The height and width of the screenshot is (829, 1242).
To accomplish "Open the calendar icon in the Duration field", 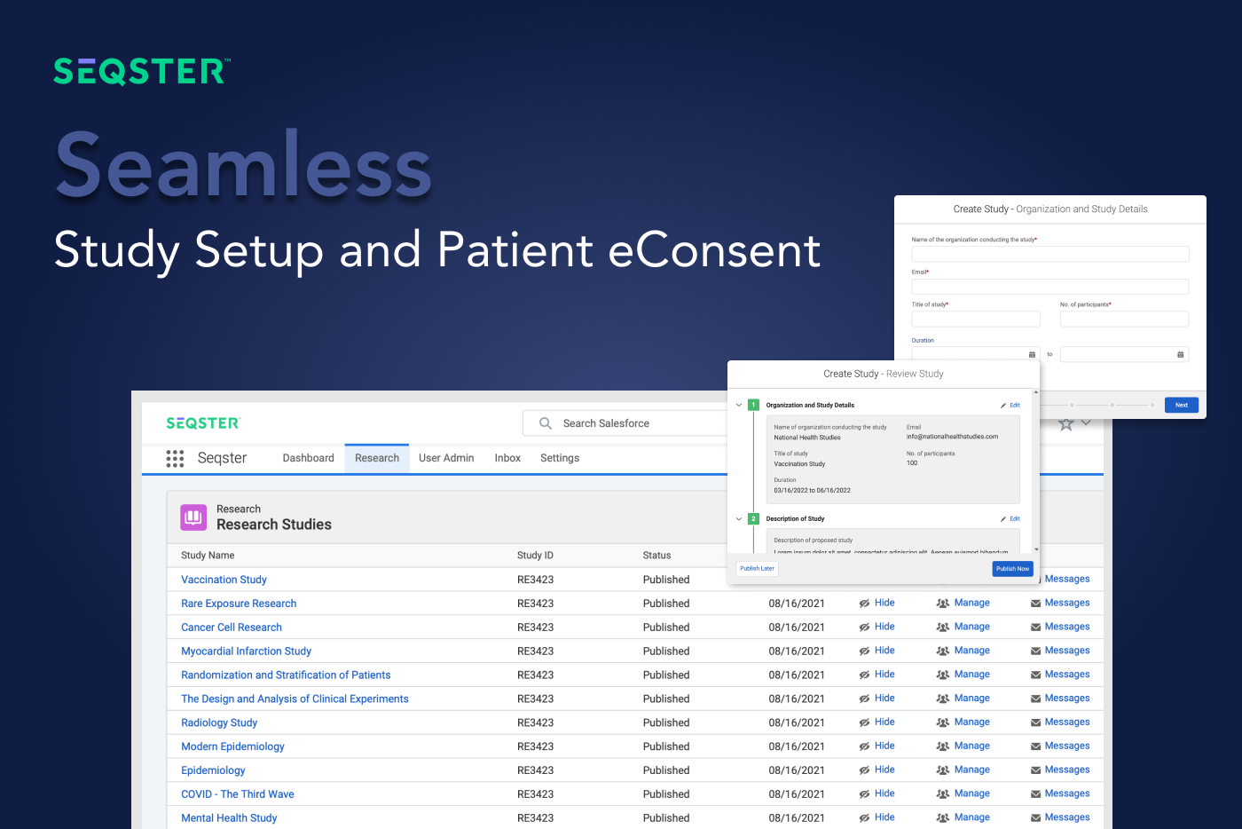I will [x=1032, y=353].
